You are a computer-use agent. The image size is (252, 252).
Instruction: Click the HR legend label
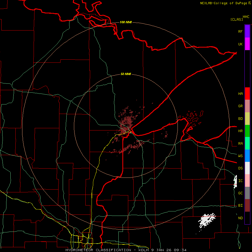pos(240,131)
